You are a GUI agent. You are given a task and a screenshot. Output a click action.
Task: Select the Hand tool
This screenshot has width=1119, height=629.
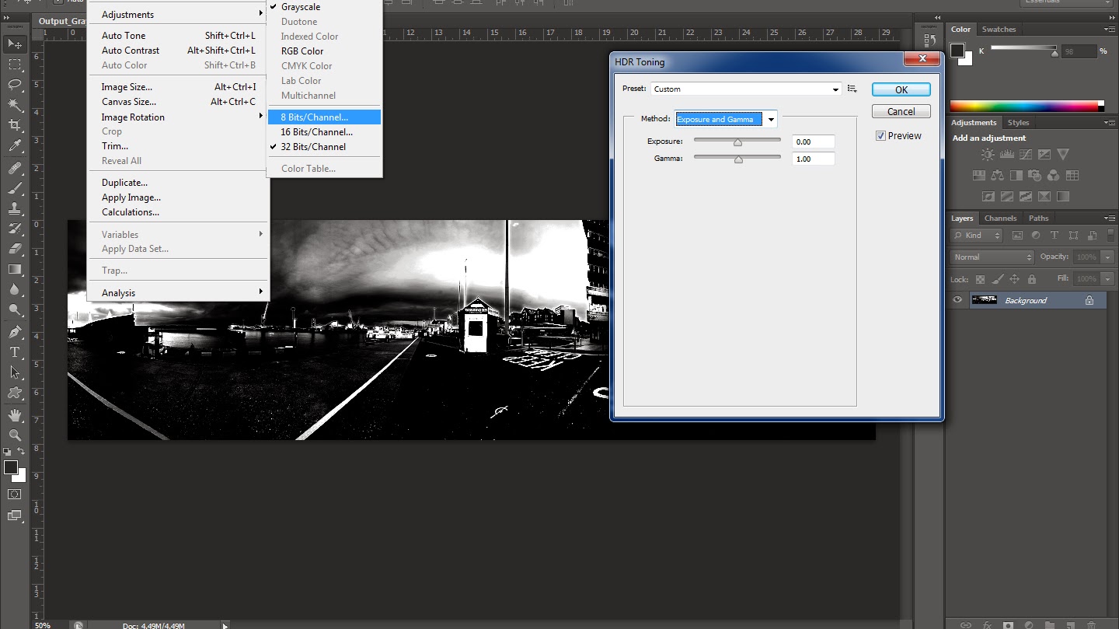(15, 415)
